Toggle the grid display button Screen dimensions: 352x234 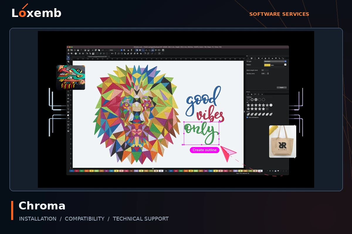tap(140, 50)
